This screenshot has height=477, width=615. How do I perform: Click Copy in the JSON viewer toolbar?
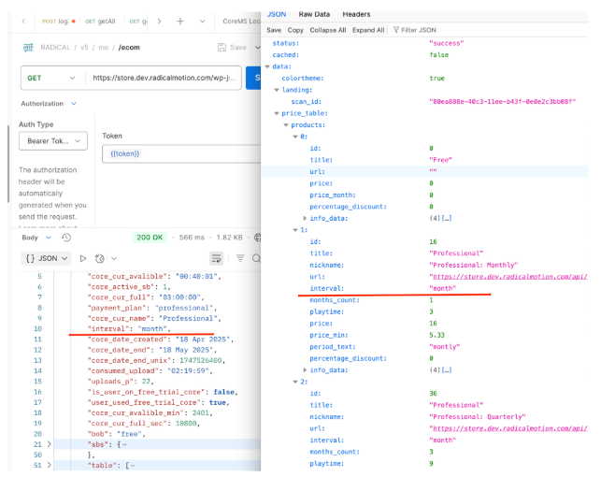(x=295, y=30)
